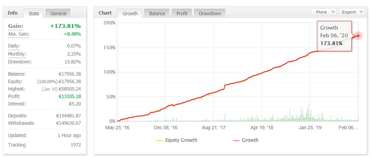This screenshot has width=372, height=157.
Task: Click the red data point marker on the chart
Action: coord(358,36)
